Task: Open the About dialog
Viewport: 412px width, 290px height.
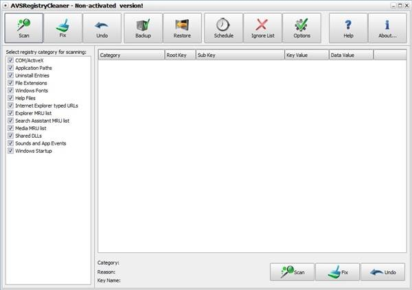Action: coord(387,28)
